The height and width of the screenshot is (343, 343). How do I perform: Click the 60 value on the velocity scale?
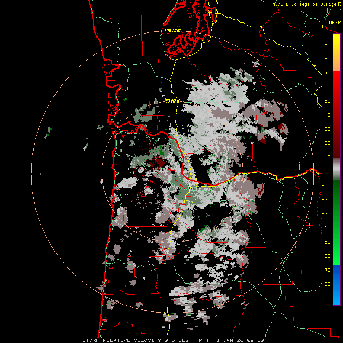coord(327,87)
